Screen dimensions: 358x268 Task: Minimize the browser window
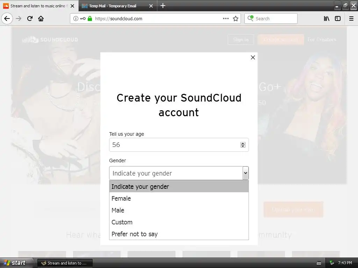[x=337, y=6]
